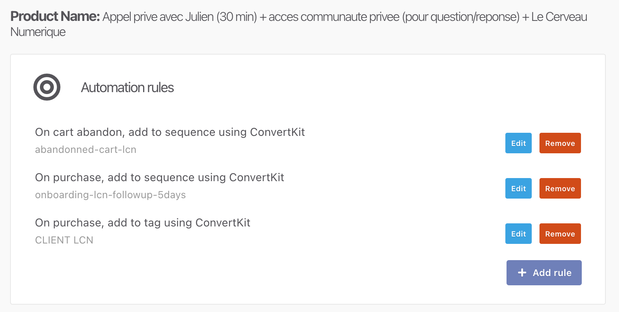Select the abandonned-cart-lcn sequence name
The image size is (619, 312).
86,149
